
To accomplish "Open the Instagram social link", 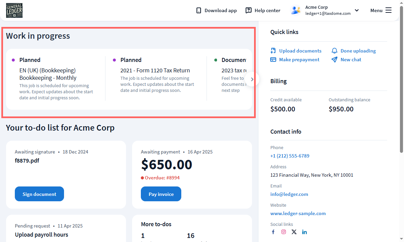I will pos(284,232).
